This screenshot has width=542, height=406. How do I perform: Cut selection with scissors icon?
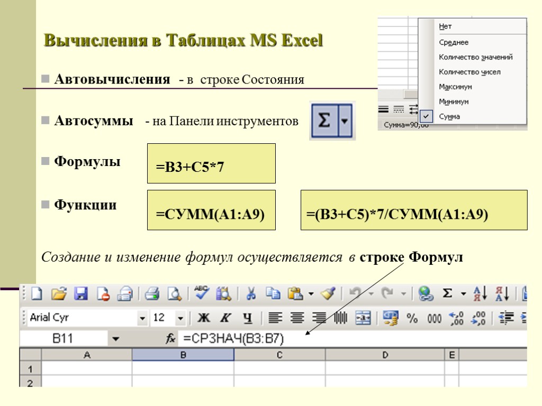click(x=251, y=294)
